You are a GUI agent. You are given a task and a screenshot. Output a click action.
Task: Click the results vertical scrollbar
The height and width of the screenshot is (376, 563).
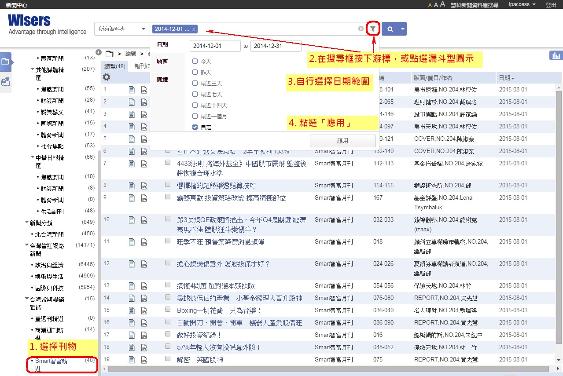559,218
